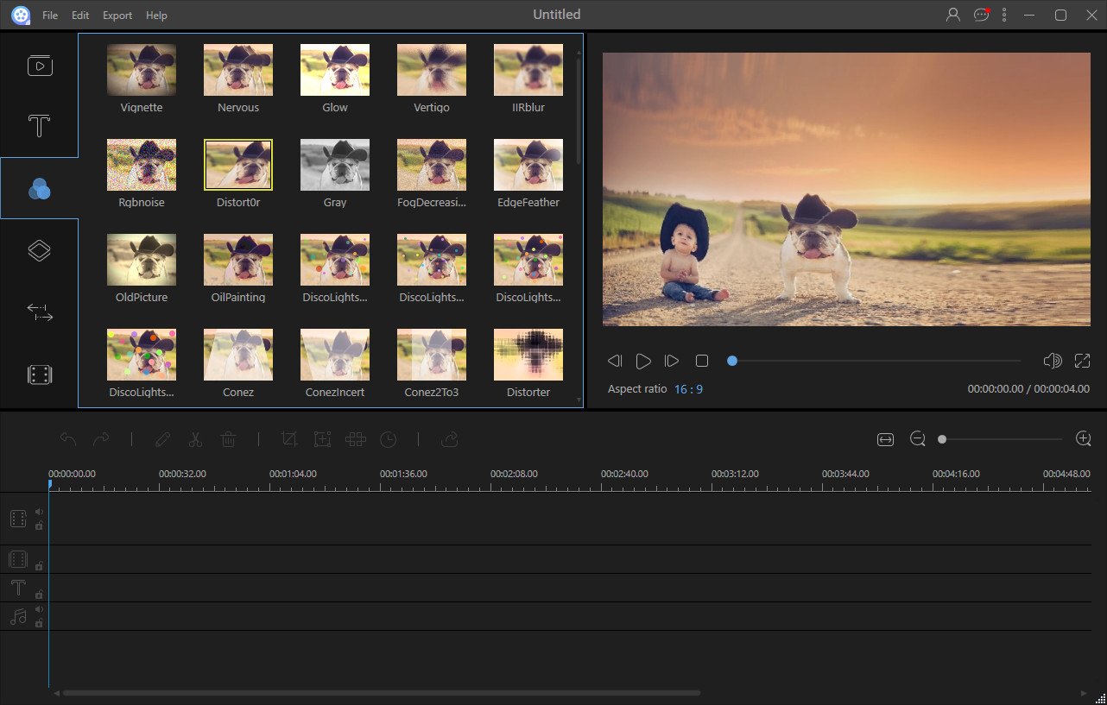Zoom in on the timeline
This screenshot has width=1107, height=705.
pyautogui.click(x=1084, y=439)
